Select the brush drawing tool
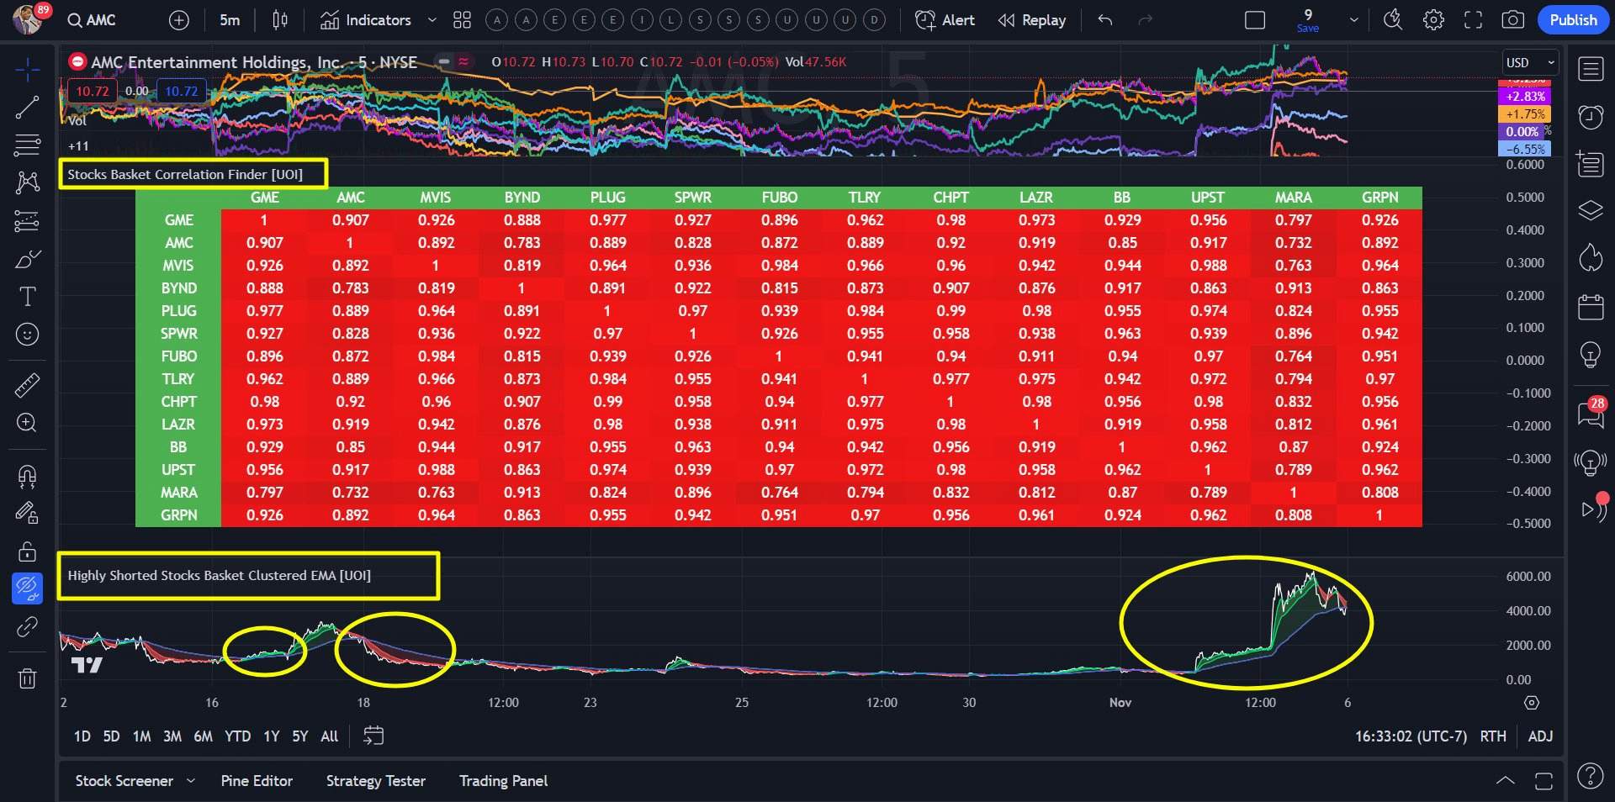The width and height of the screenshot is (1615, 802). coord(27,259)
